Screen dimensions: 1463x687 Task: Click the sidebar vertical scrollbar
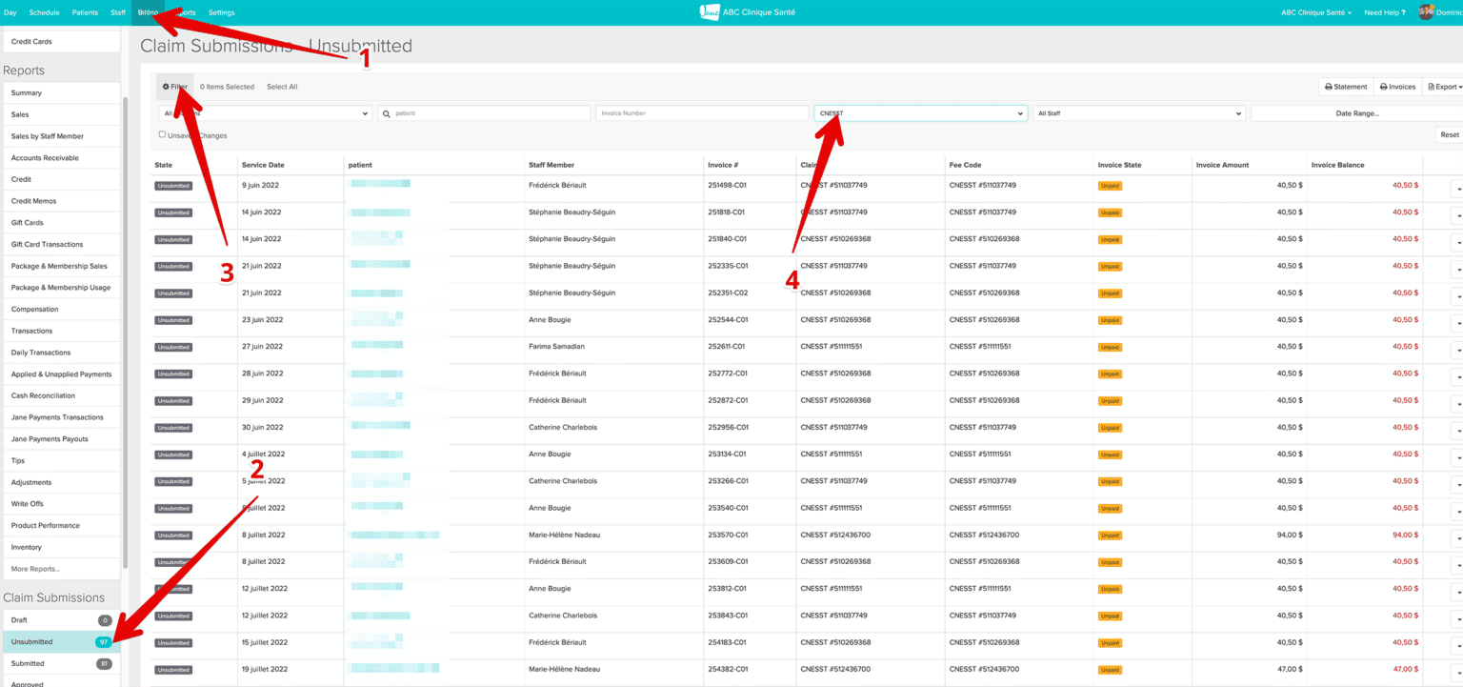coord(126,333)
